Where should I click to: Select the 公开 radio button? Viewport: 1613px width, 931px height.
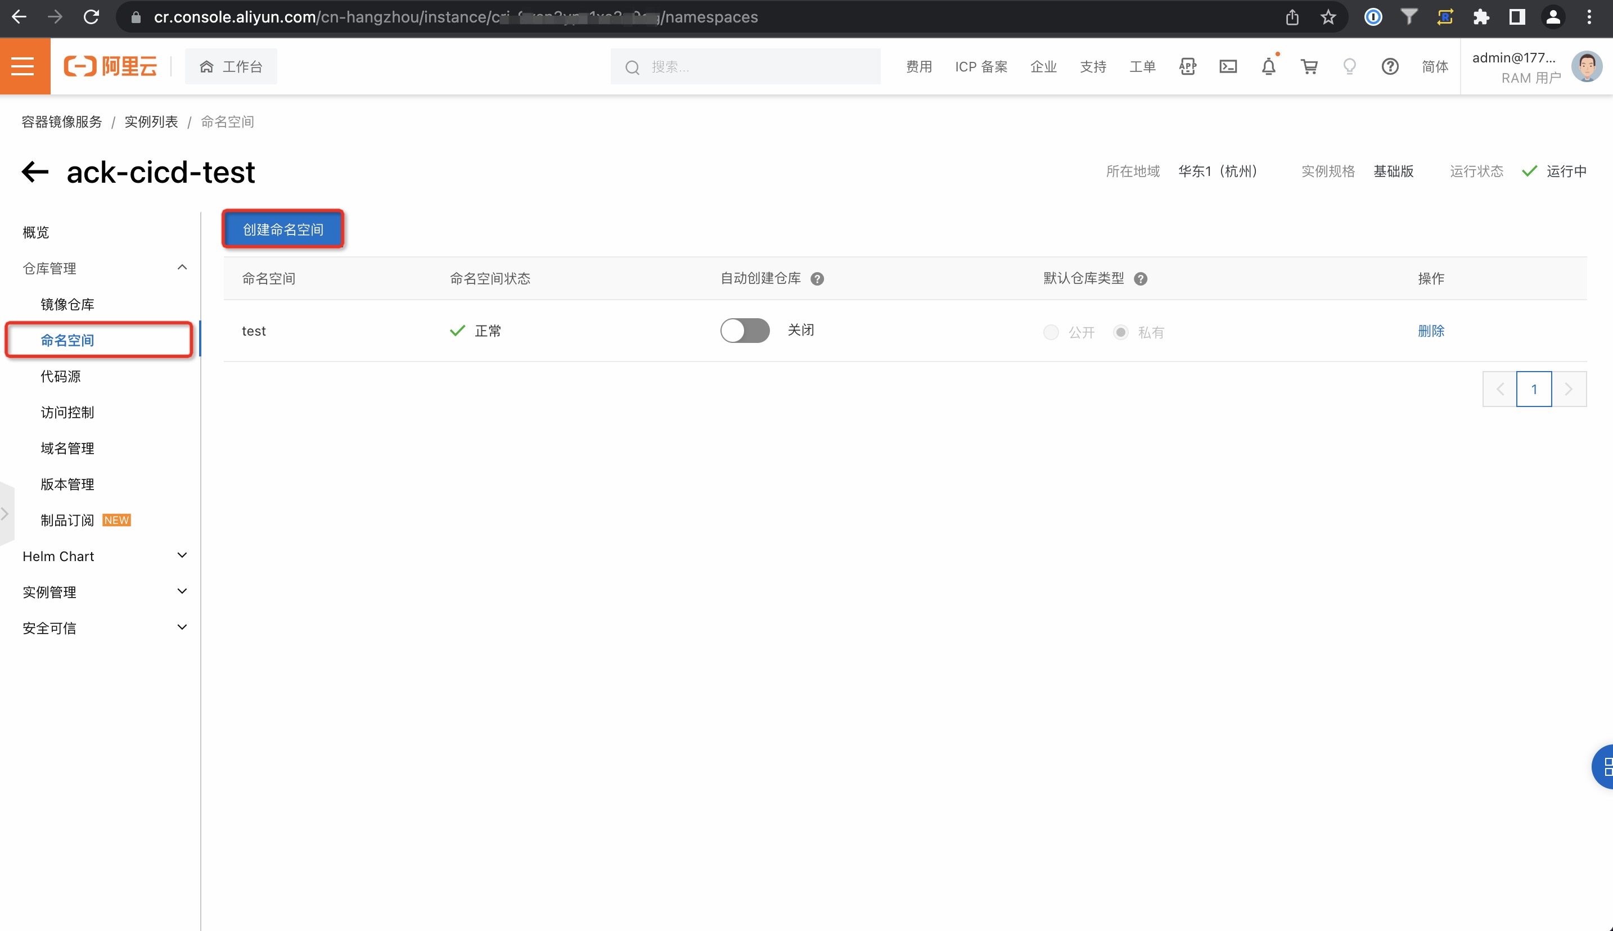[1051, 332]
